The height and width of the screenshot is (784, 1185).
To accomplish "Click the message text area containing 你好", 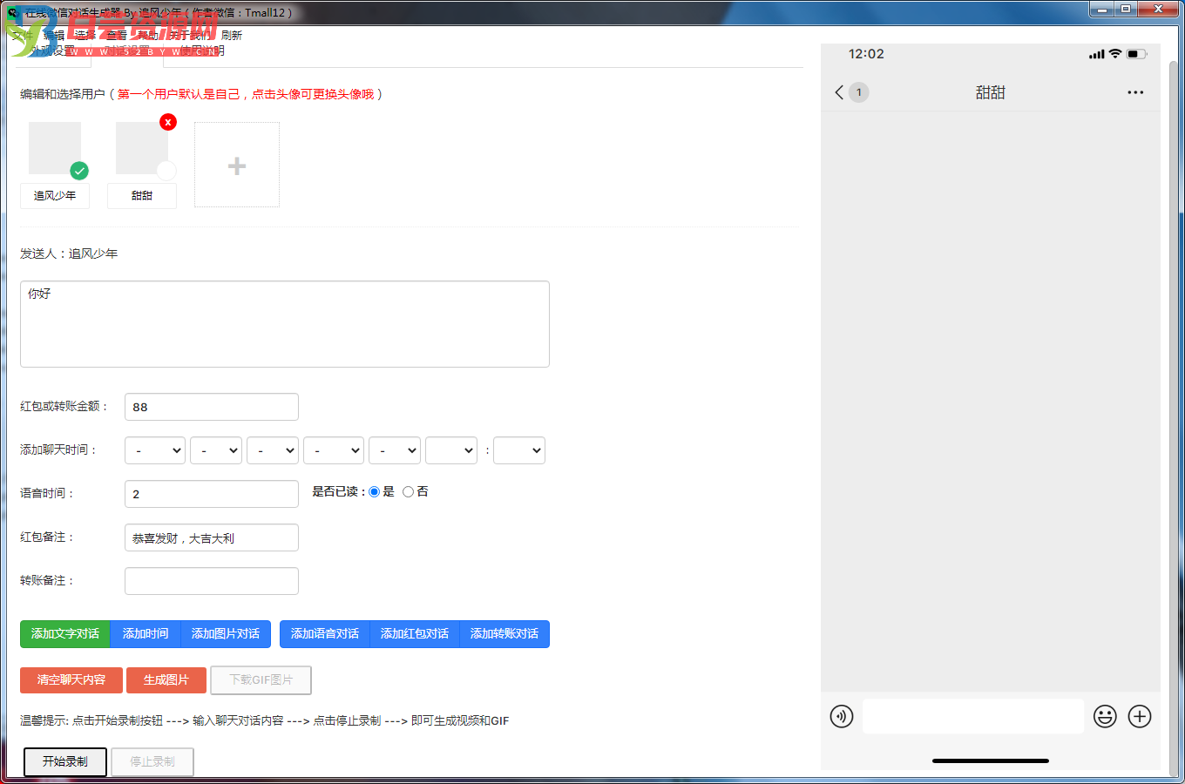I will pyautogui.click(x=285, y=324).
